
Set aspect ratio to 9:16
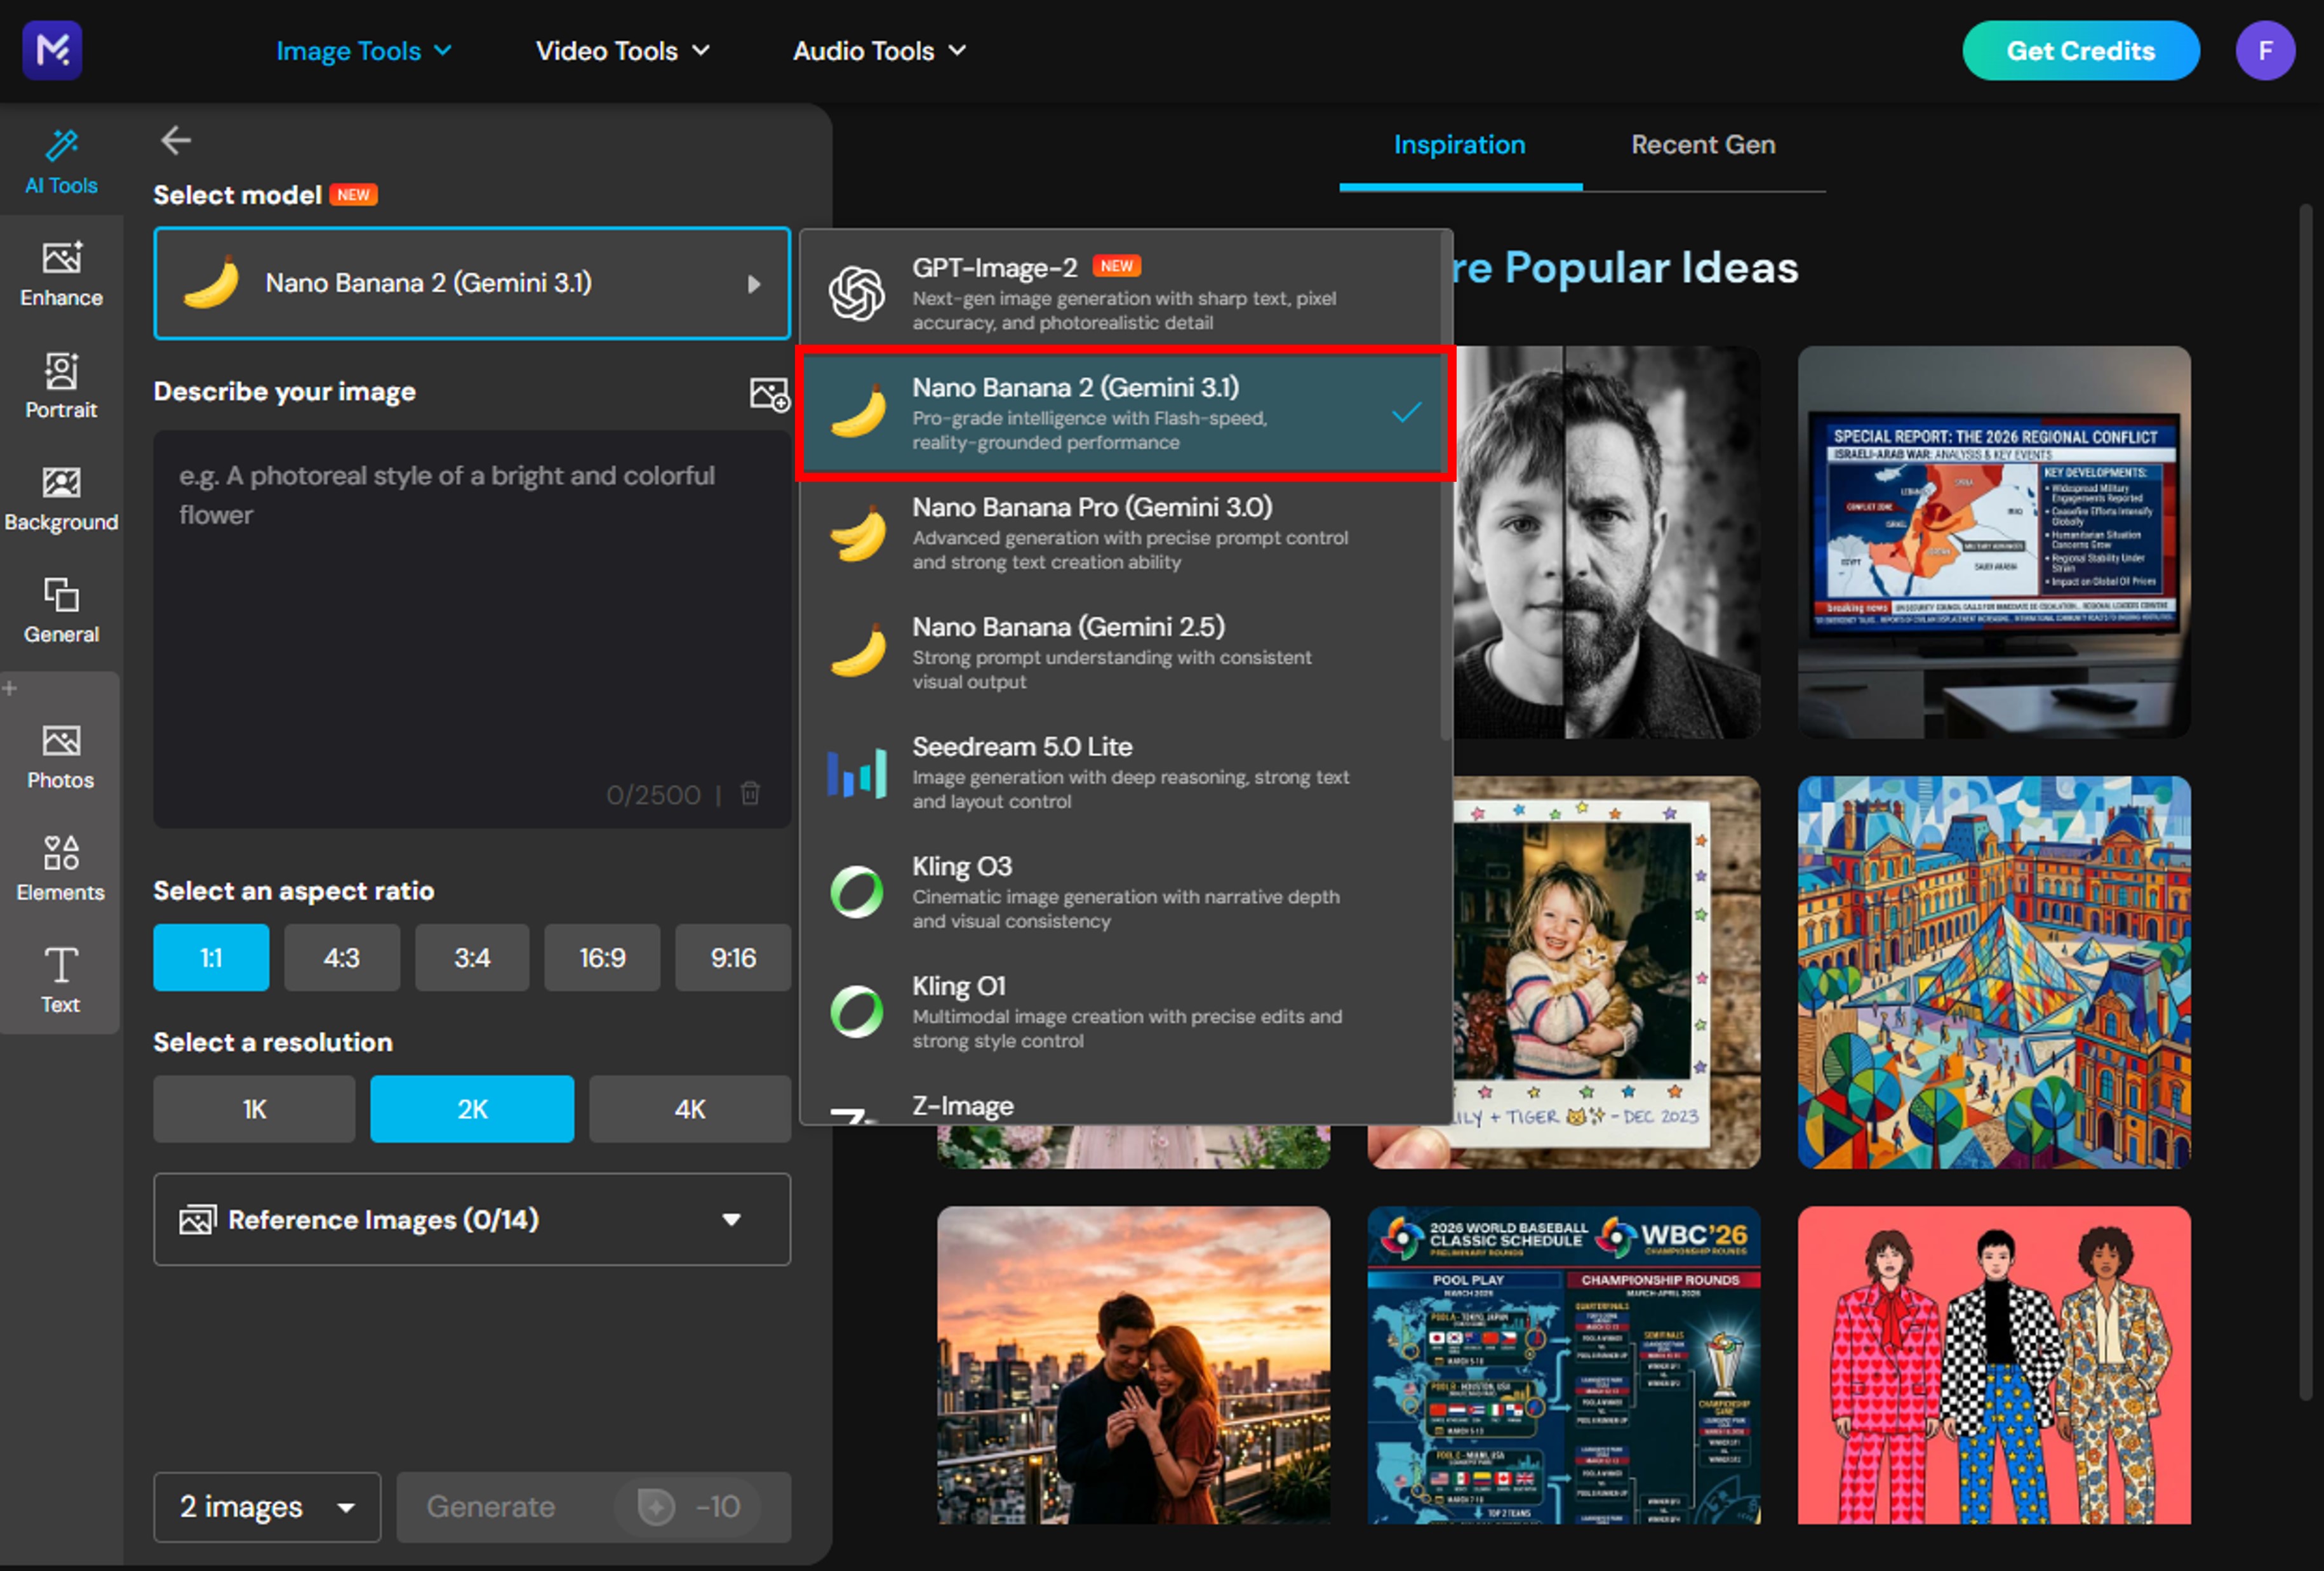pyautogui.click(x=733, y=957)
